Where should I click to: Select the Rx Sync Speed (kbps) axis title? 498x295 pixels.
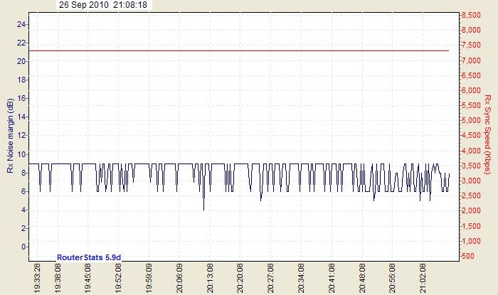(487, 135)
